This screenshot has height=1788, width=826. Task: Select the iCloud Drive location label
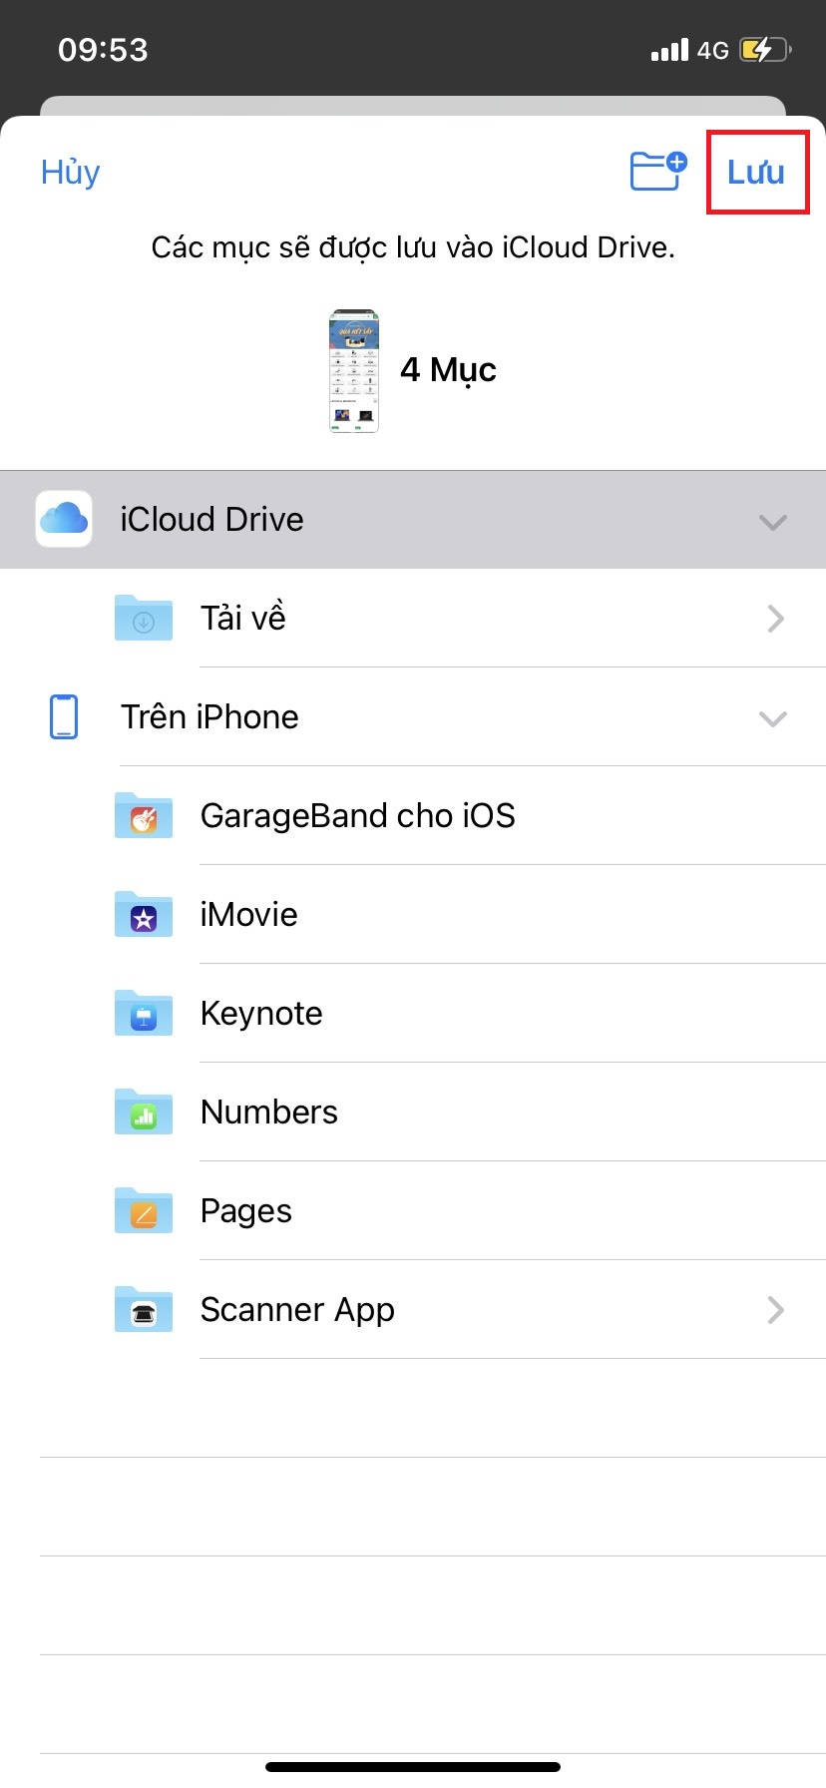211,519
